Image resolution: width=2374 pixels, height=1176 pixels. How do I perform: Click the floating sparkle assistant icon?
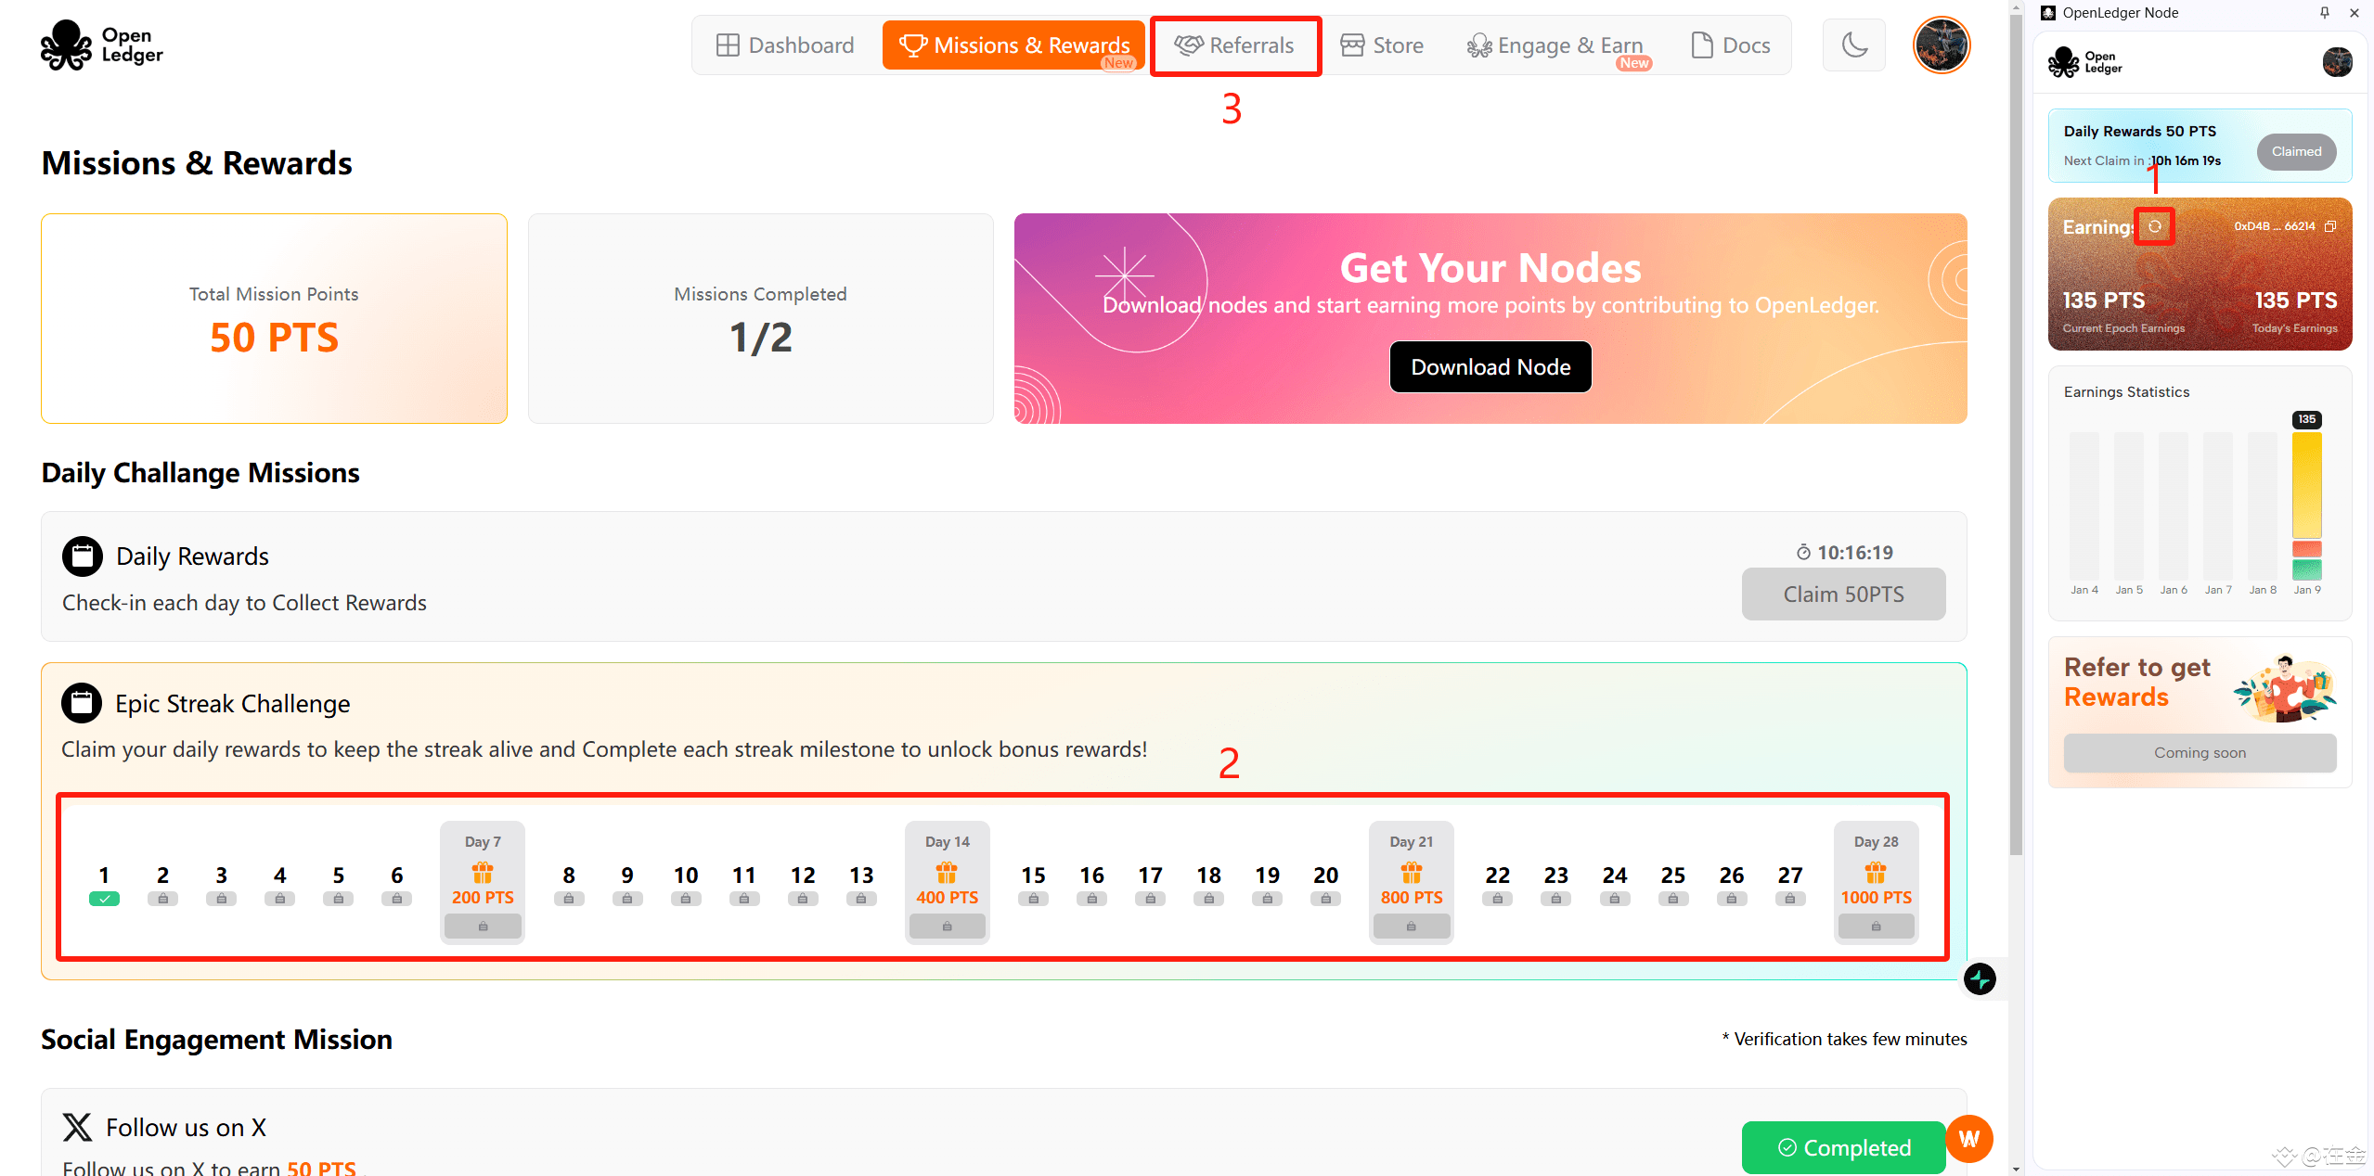pos(1979,978)
